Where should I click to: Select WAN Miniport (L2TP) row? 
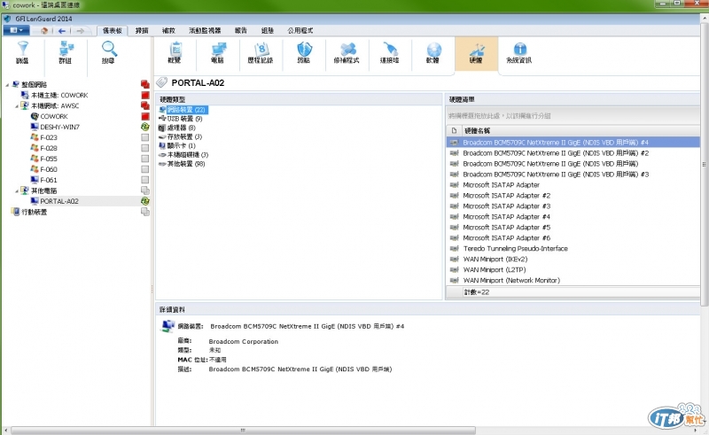573,270
